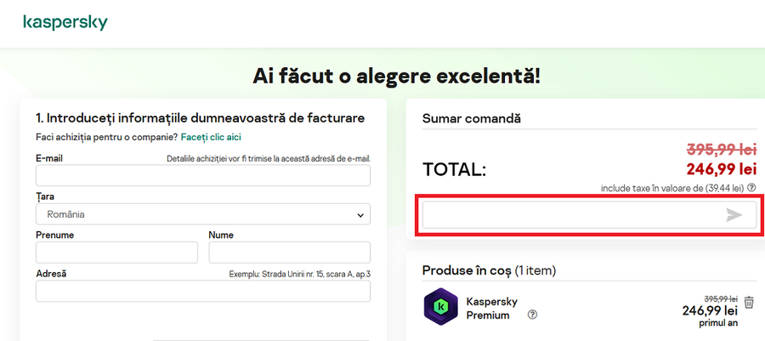Image resolution: width=765 pixels, height=341 pixels.
Task: Focus the coupon code field under TOTAL
Action: tap(571, 215)
